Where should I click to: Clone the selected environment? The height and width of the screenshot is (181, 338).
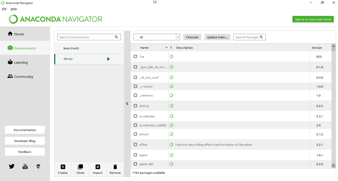pyautogui.click(x=80, y=169)
